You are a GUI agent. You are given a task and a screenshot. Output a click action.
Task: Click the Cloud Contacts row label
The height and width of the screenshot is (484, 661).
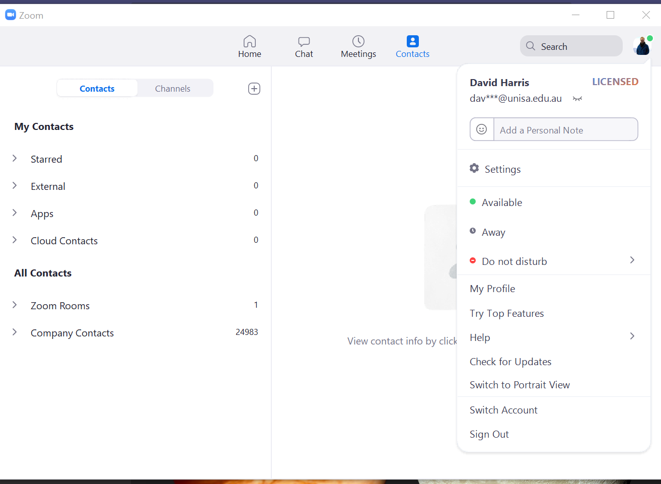coord(64,241)
